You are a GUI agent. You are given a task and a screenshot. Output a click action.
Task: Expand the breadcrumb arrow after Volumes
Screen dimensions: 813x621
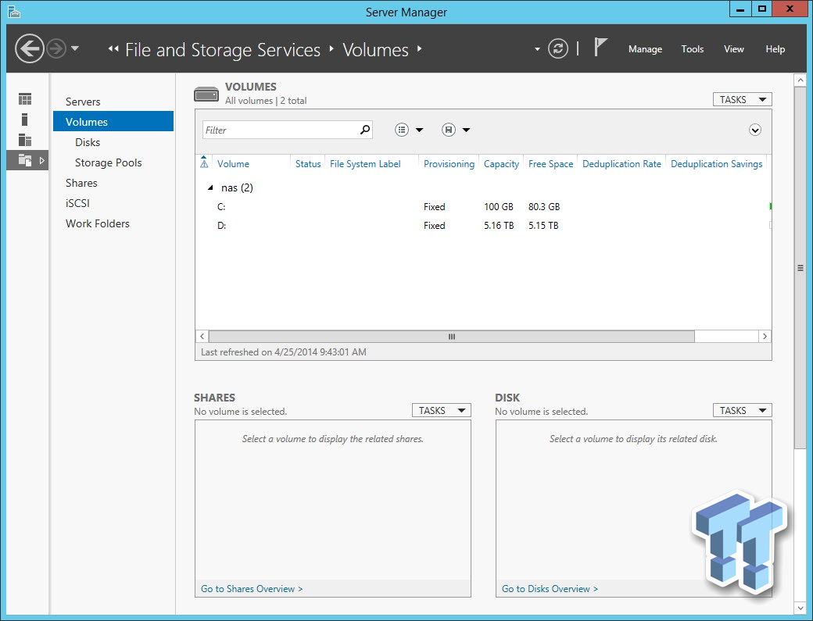[x=419, y=48]
